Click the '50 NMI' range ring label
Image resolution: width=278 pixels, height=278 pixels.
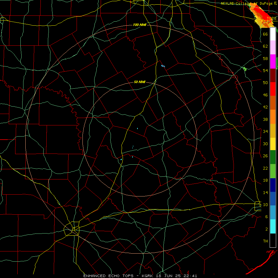[140, 82]
